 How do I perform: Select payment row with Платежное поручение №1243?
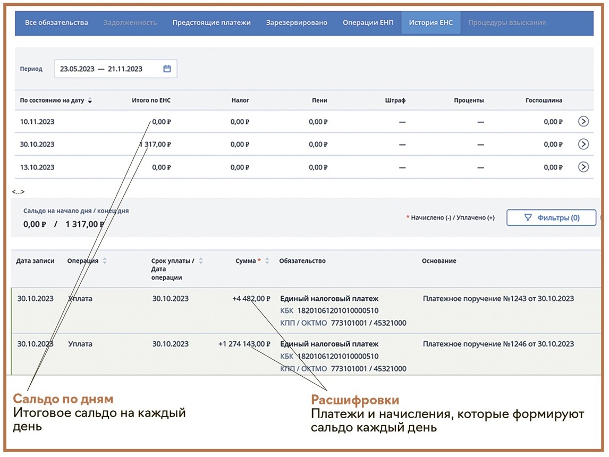(498, 299)
